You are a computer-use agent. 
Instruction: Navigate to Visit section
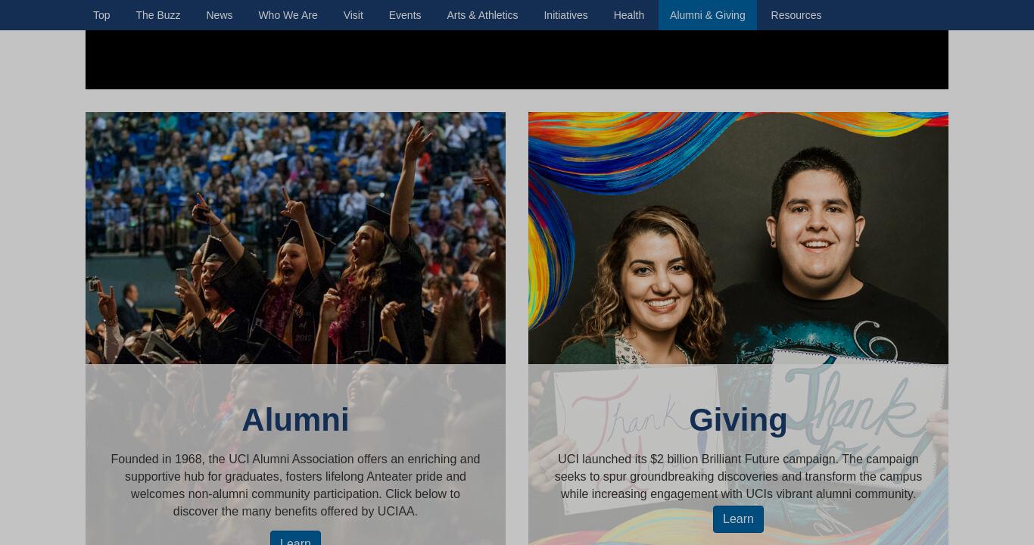pos(353,15)
